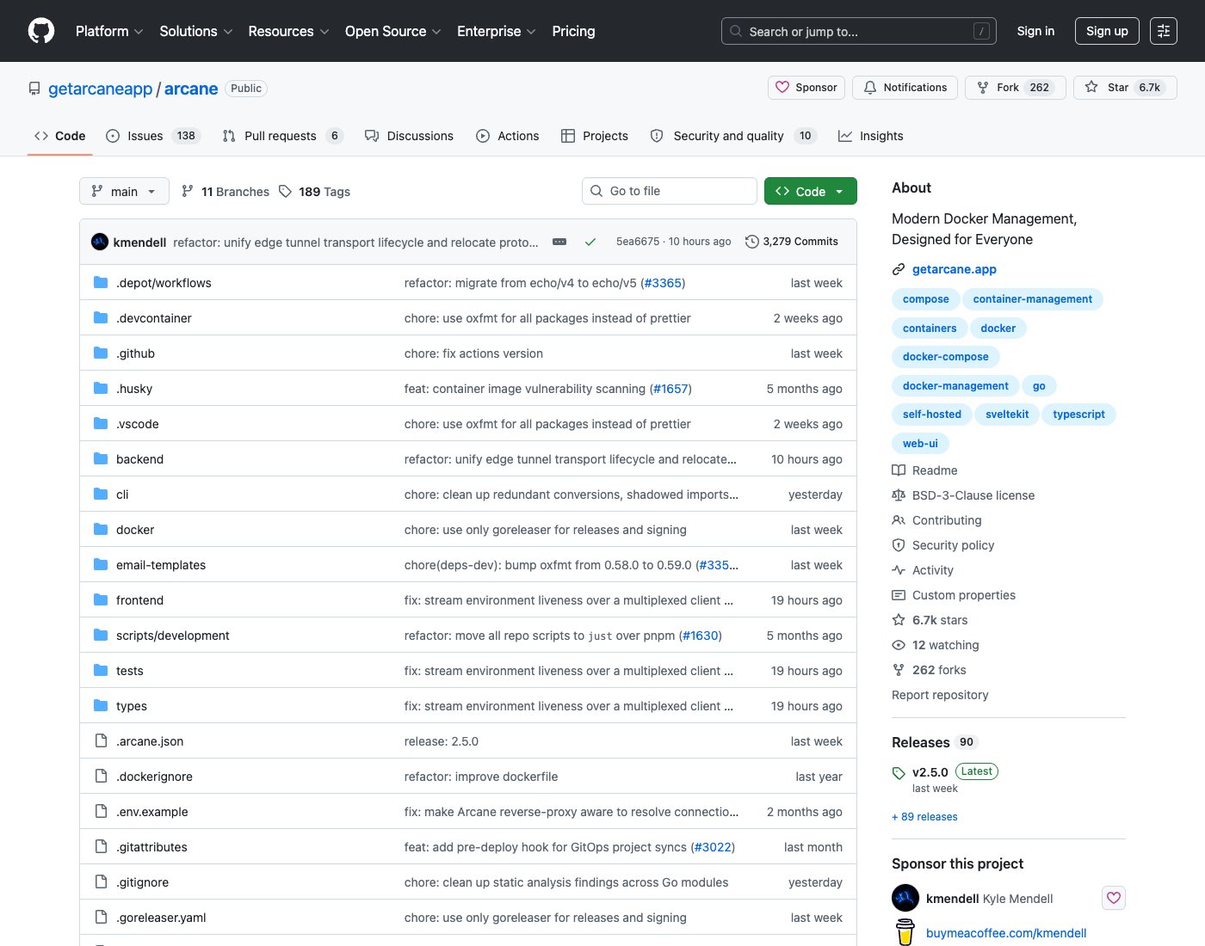Expand the Resources menu
The height and width of the screenshot is (946, 1205).
coord(288,31)
